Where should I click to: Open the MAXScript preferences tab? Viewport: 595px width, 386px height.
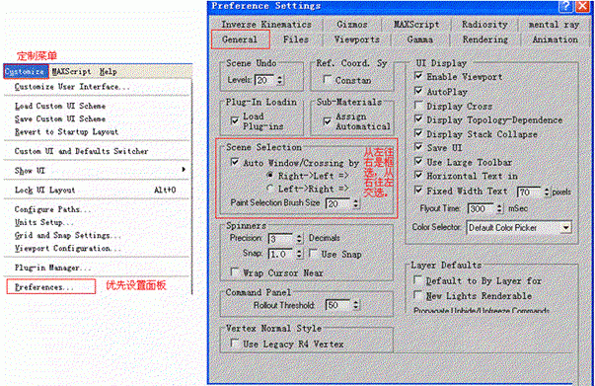tap(416, 25)
